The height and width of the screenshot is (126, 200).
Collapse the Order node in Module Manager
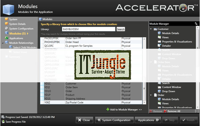(x=151, y=95)
